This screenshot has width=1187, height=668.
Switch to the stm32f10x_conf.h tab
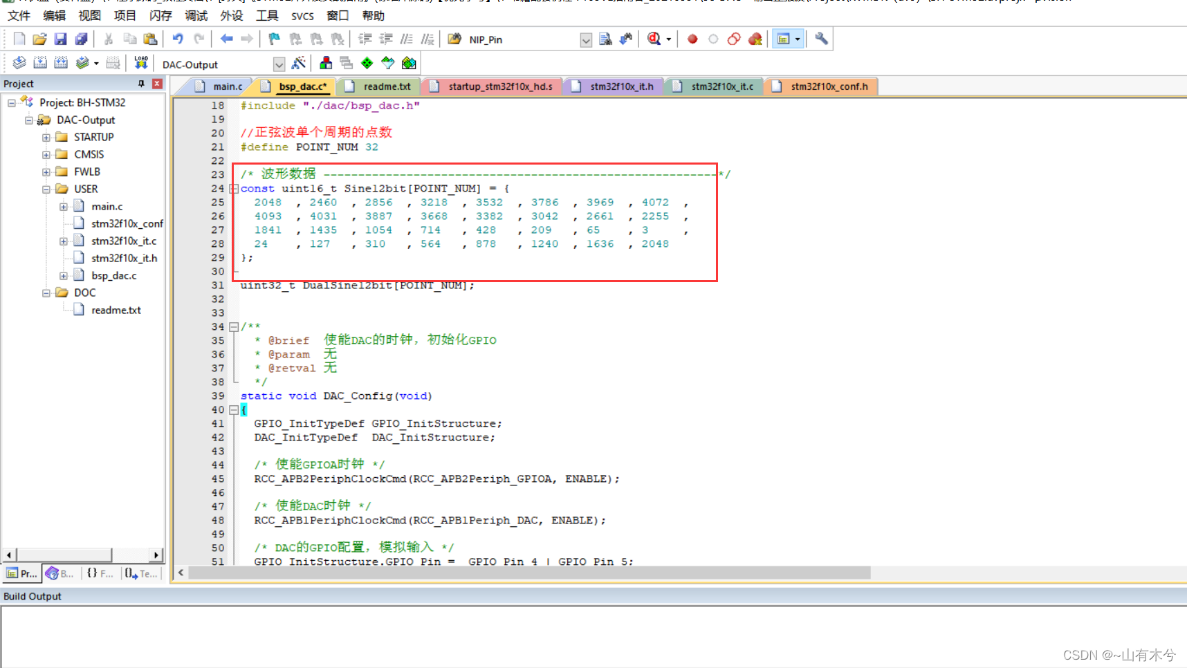pyautogui.click(x=820, y=86)
